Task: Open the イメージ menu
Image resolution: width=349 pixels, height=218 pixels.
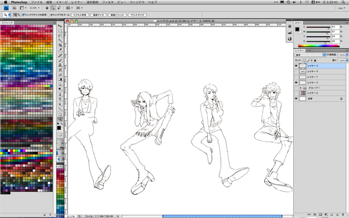Action: [x=62, y=2]
